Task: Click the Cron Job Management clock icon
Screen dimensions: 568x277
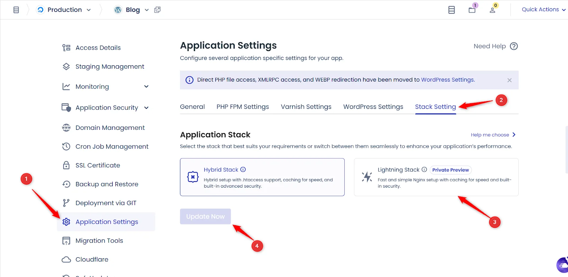Action: coord(66,146)
